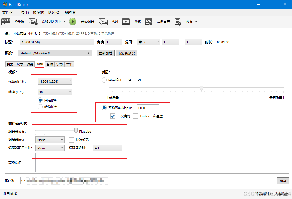
Task: Click the Add to Queue picture icon
Action: coord(33,22)
